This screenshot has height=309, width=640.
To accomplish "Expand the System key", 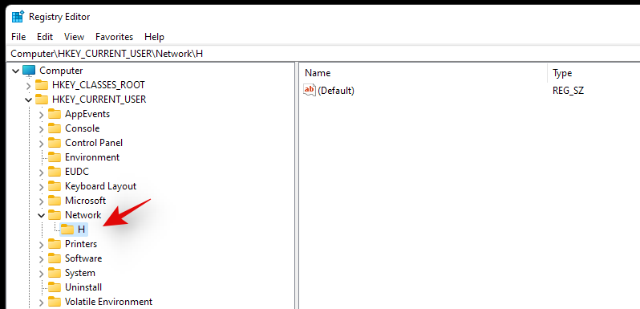I will point(41,274).
